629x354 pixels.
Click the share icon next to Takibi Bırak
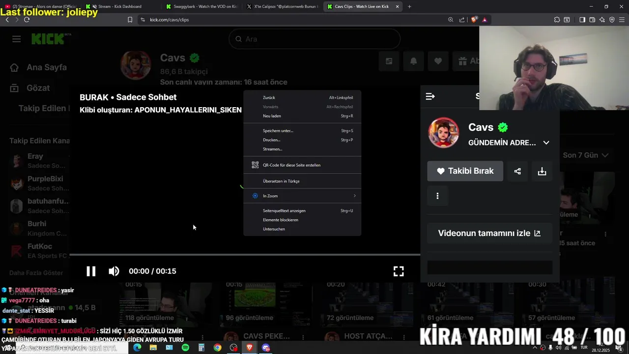tap(517, 171)
